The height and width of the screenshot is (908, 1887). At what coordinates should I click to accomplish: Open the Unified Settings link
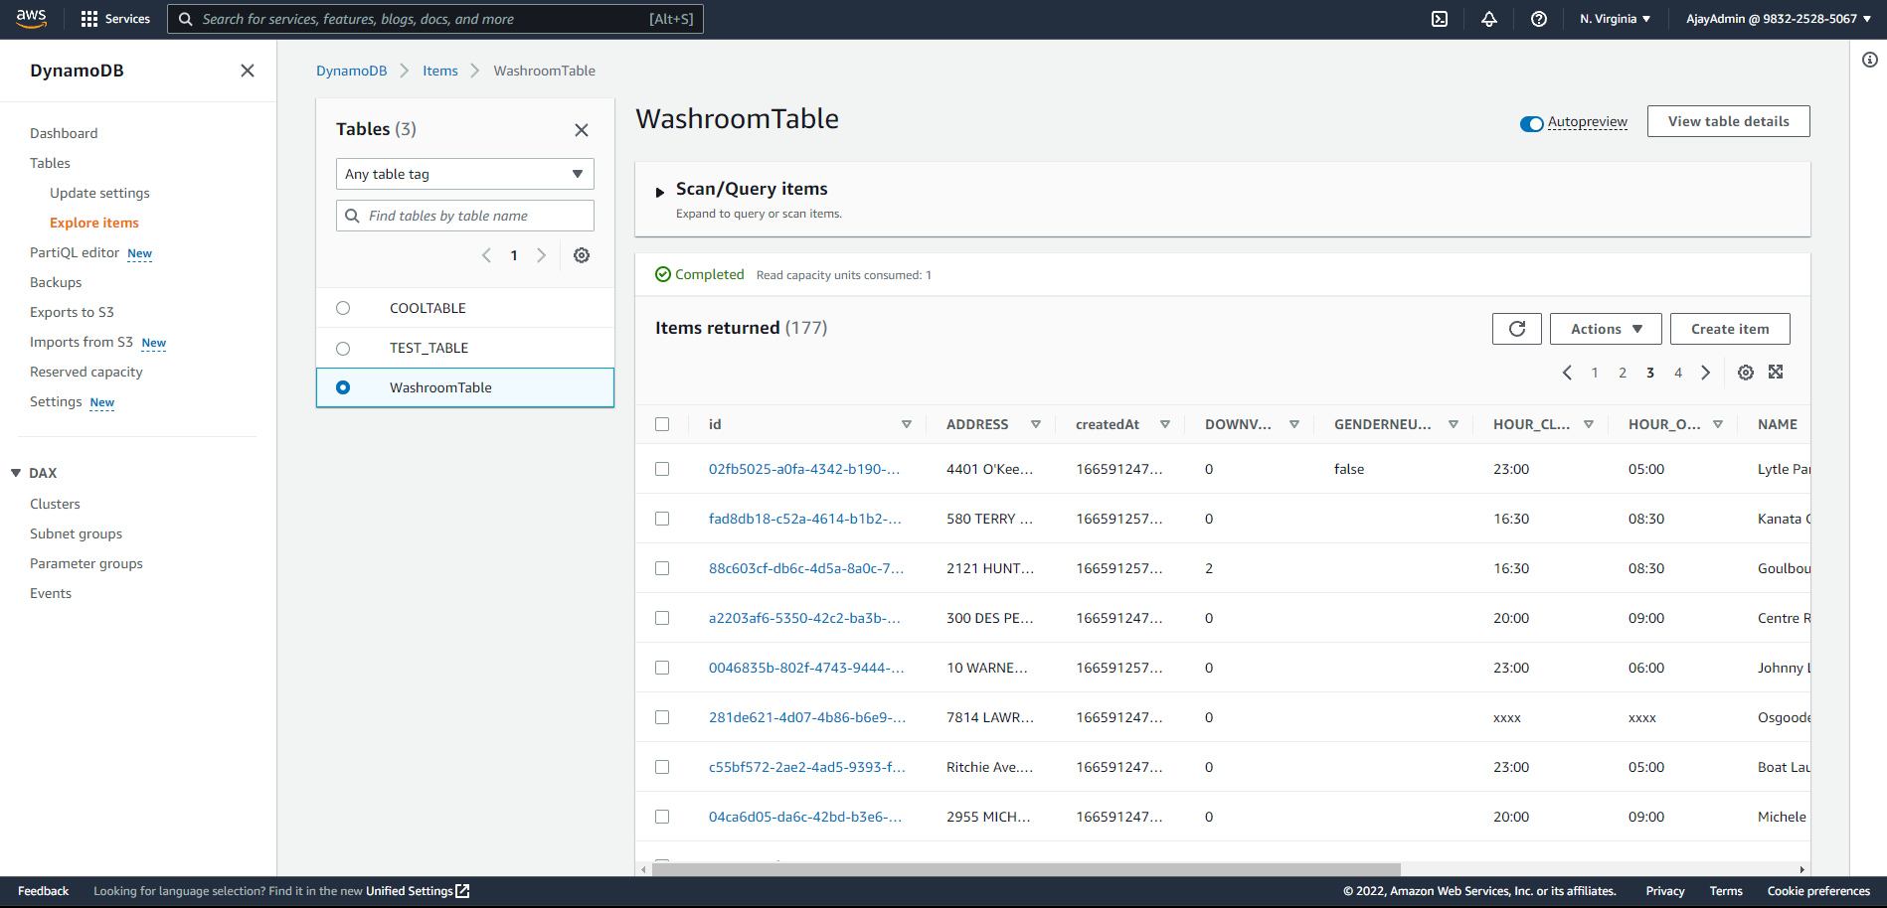(x=418, y=891)
